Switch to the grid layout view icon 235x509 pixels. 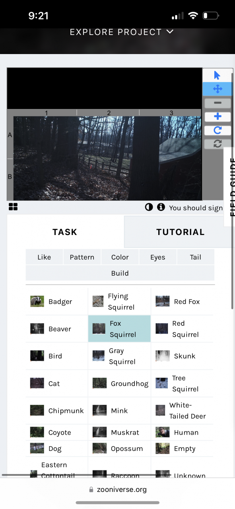(x=13, y=207)
